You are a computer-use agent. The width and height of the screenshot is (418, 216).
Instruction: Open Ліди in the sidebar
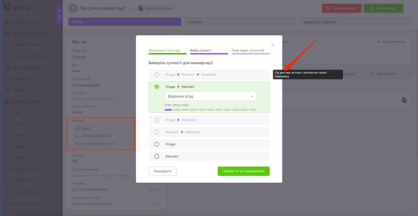point(16,113)
